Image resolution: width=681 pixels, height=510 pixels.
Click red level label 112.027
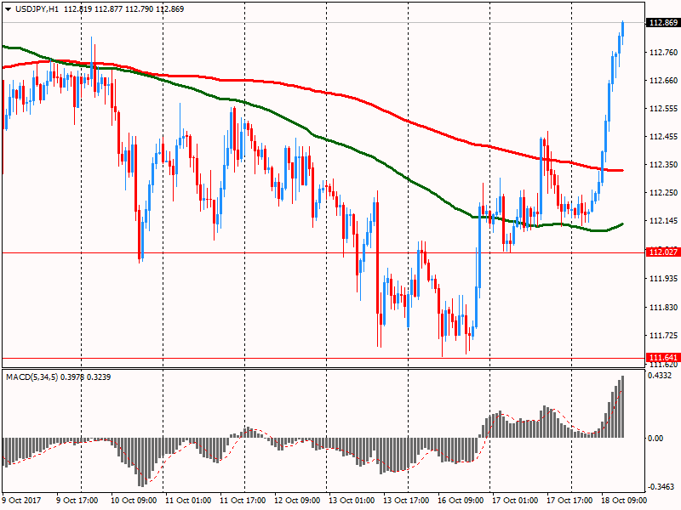click(x=663, y=252)
